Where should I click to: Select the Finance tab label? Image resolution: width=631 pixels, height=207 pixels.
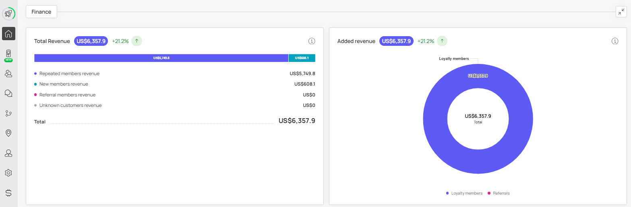(41, 12)
